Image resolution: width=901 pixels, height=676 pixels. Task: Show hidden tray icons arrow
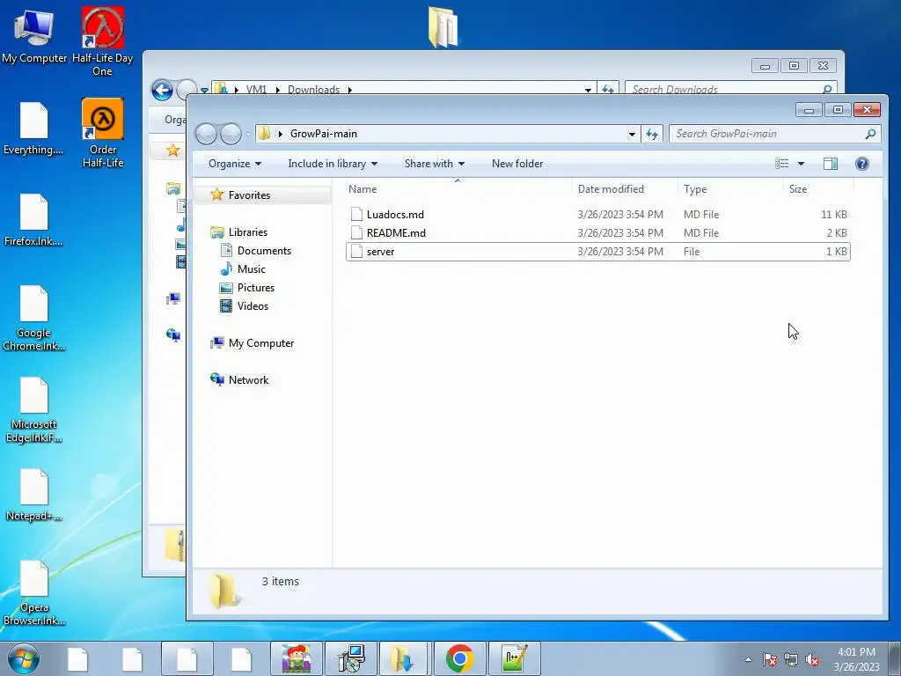tap(748, 660)
